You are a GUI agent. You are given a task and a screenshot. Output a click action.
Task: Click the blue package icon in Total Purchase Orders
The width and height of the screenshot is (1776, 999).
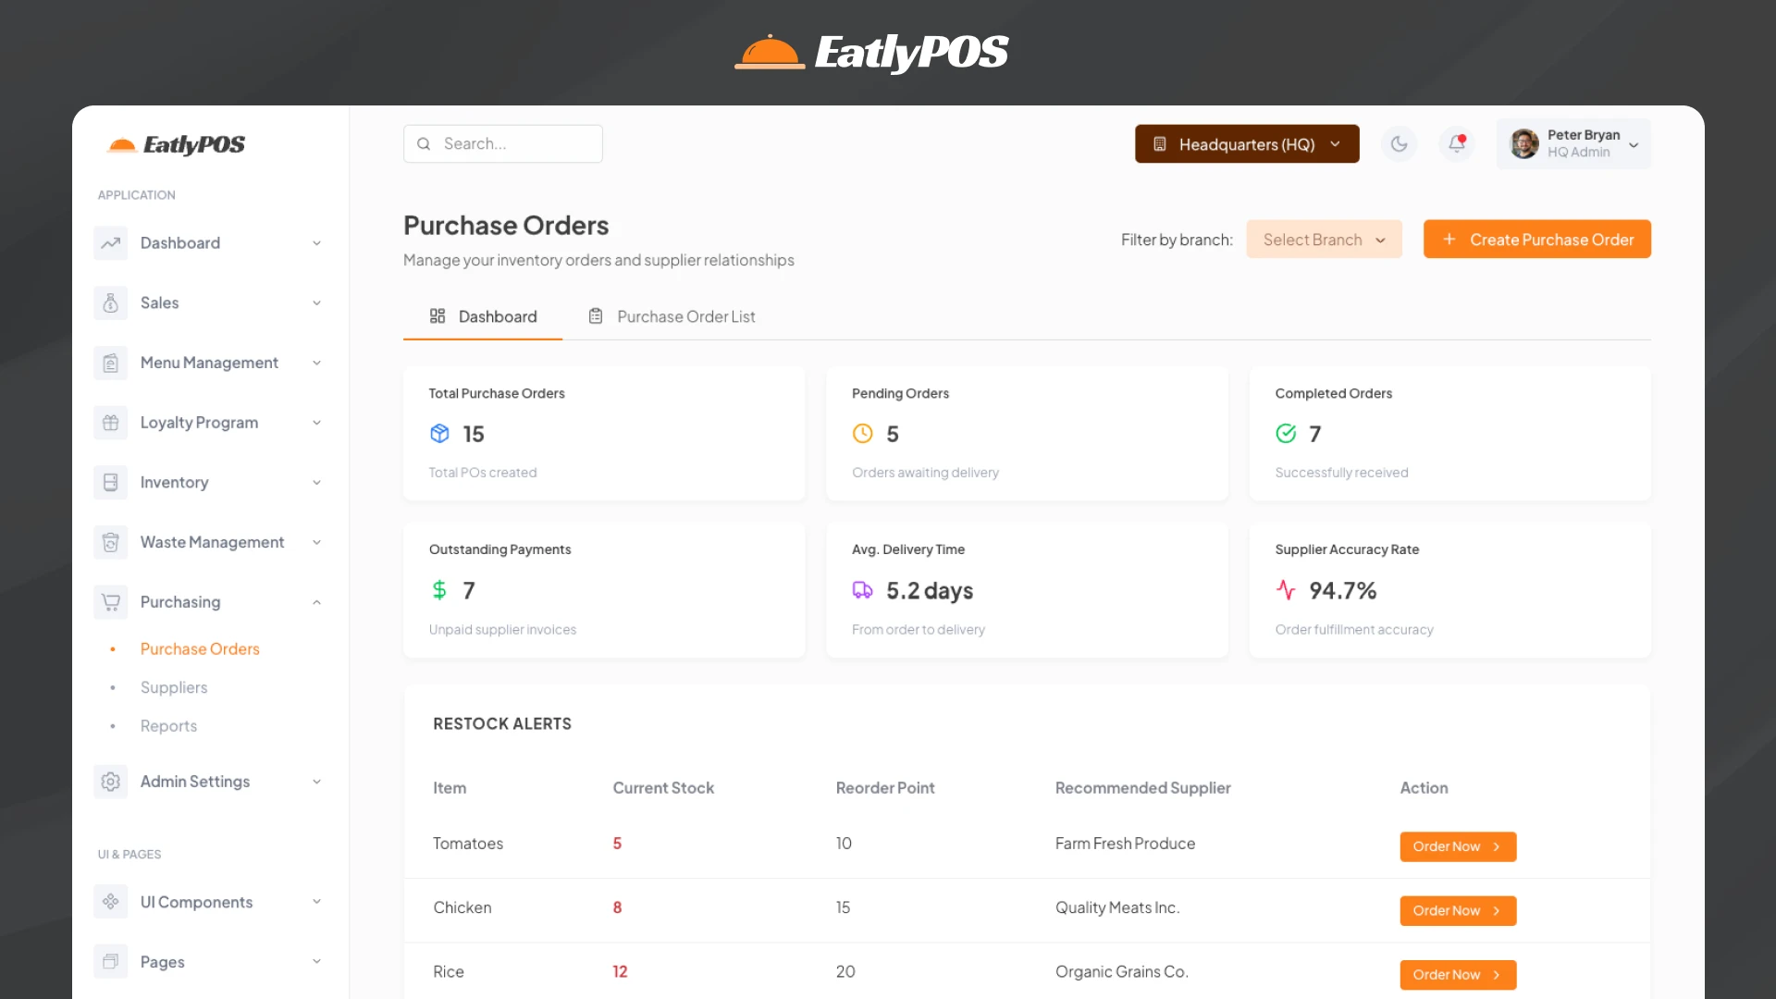click(x=439, y=433)
